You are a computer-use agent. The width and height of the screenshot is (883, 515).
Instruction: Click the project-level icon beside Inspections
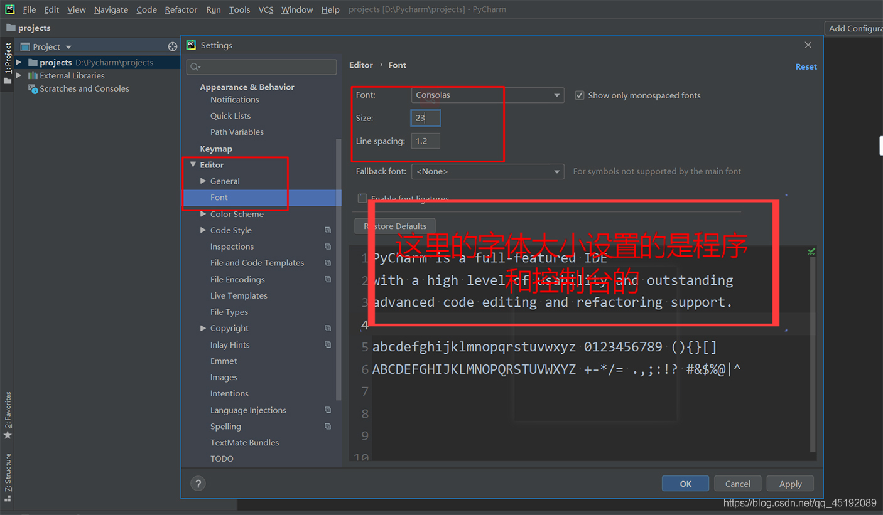coord(328,247)
